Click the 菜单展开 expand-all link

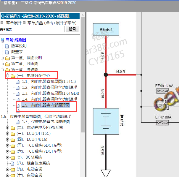click(x=14, y=23)
